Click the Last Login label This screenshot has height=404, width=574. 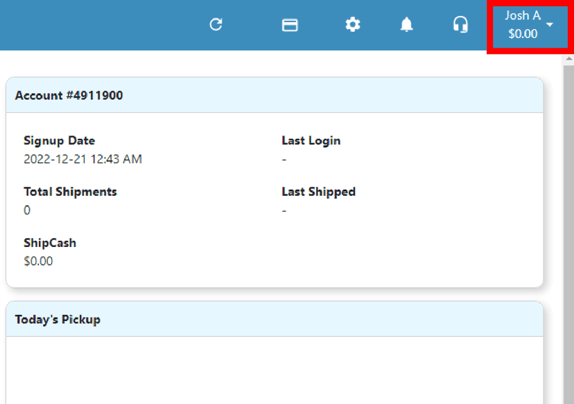coord(311,140)
